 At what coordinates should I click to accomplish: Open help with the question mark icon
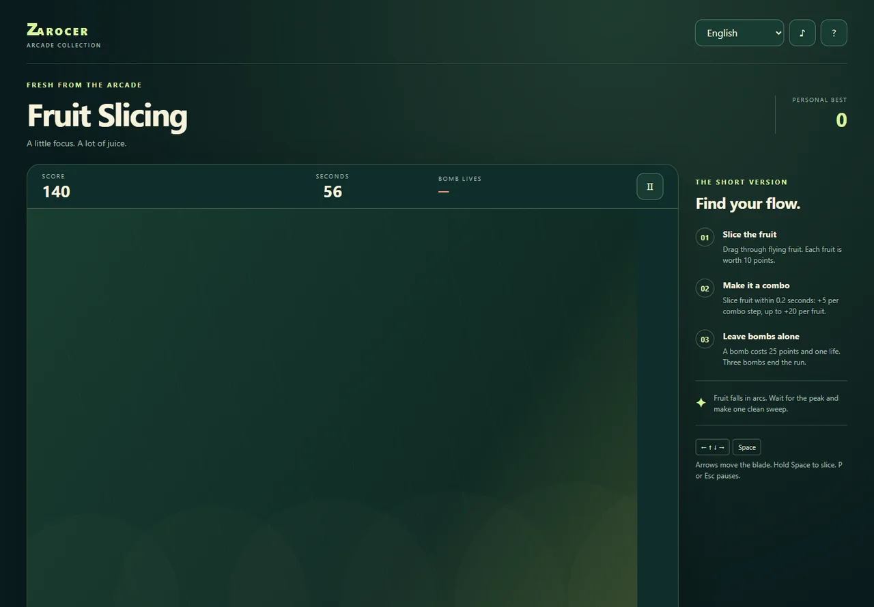(834, 33)
